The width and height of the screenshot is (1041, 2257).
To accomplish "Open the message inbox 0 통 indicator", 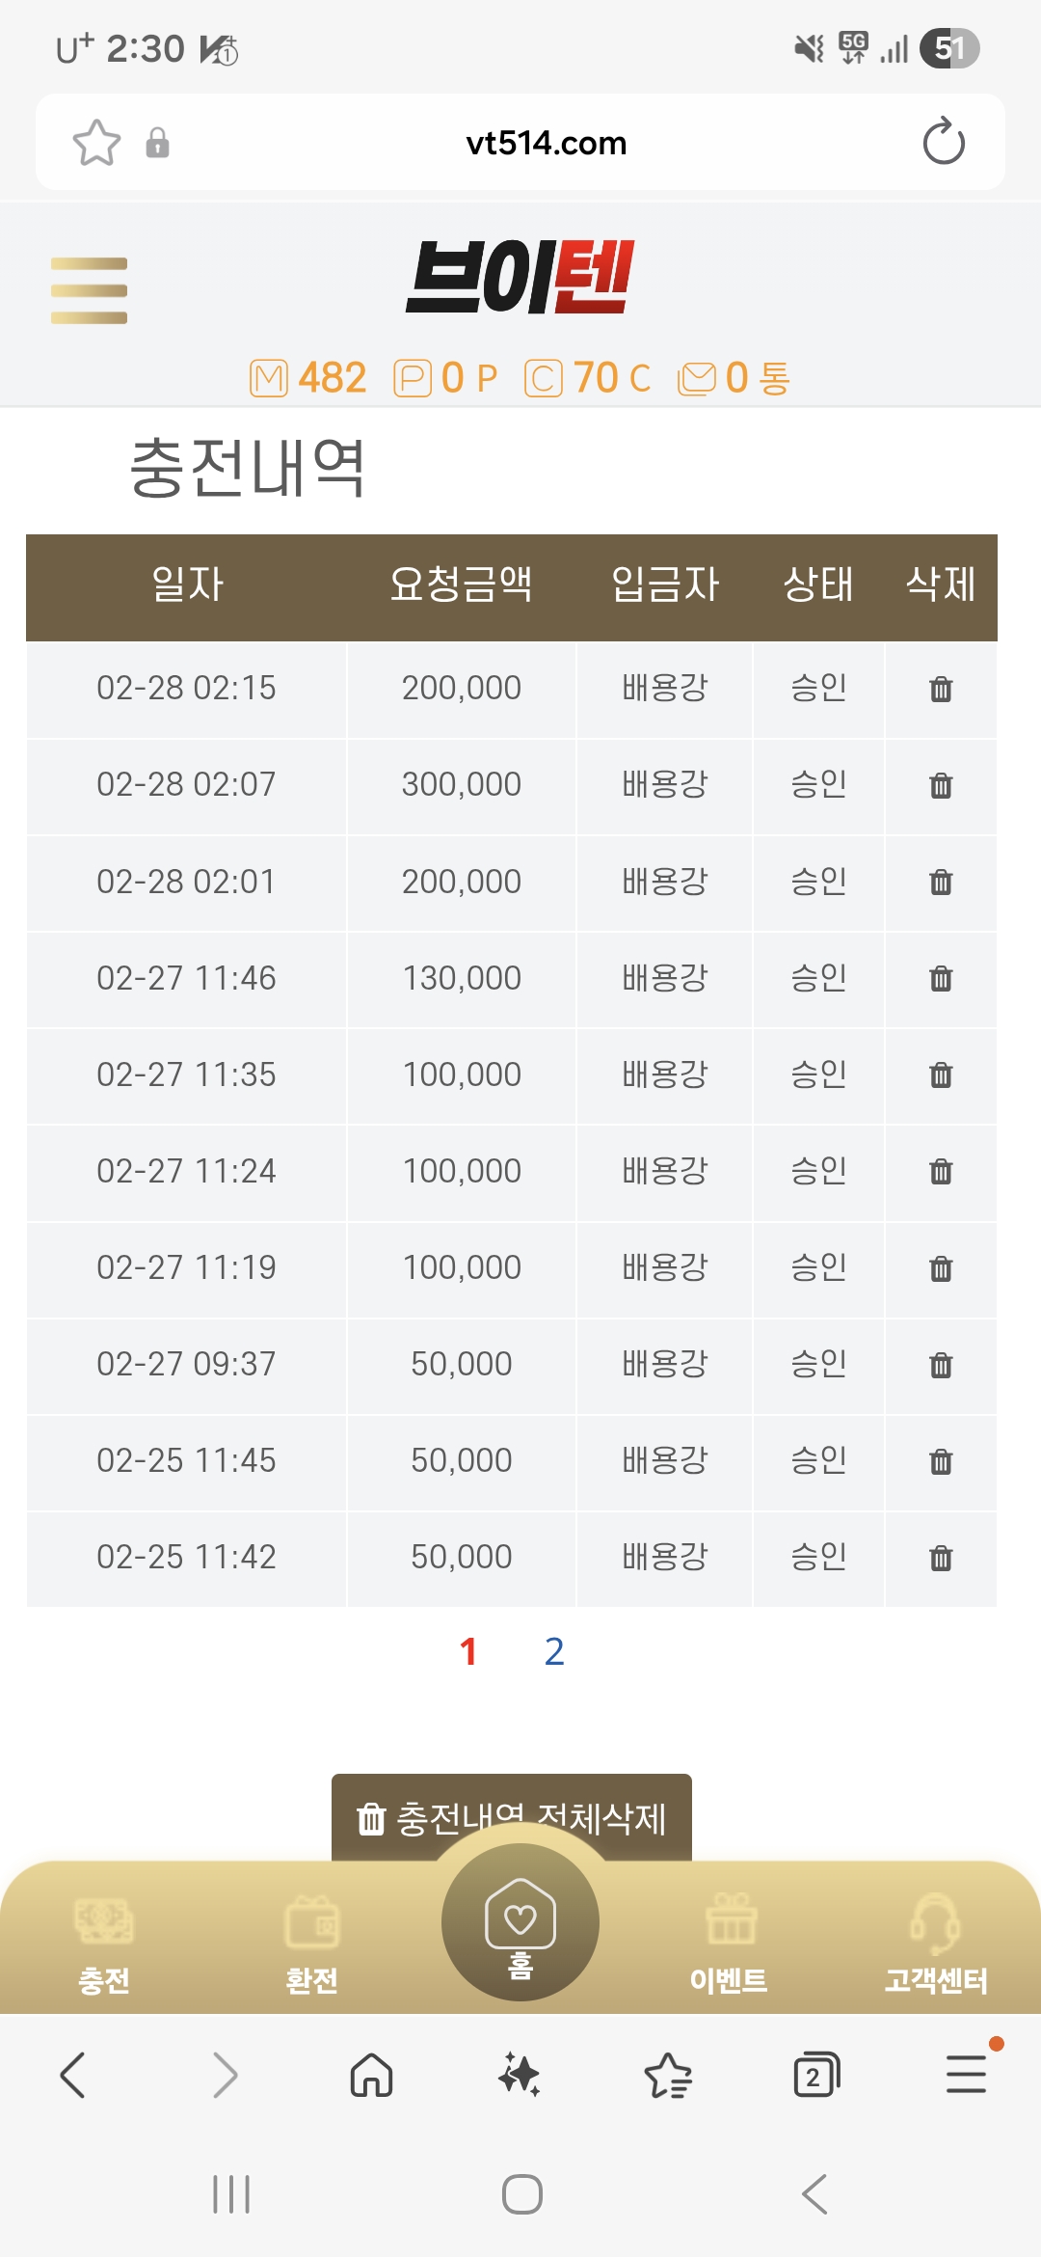I will pyautogui.click(x=734, y=378).
